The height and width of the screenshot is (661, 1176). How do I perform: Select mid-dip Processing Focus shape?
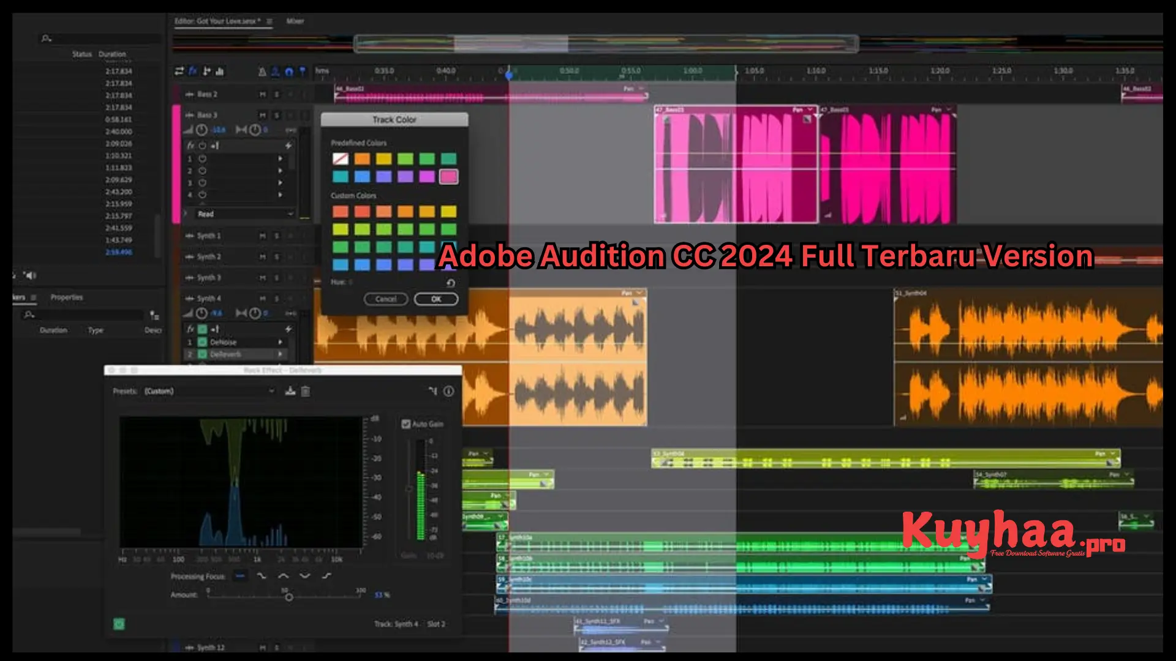click(x=304, y=576)
